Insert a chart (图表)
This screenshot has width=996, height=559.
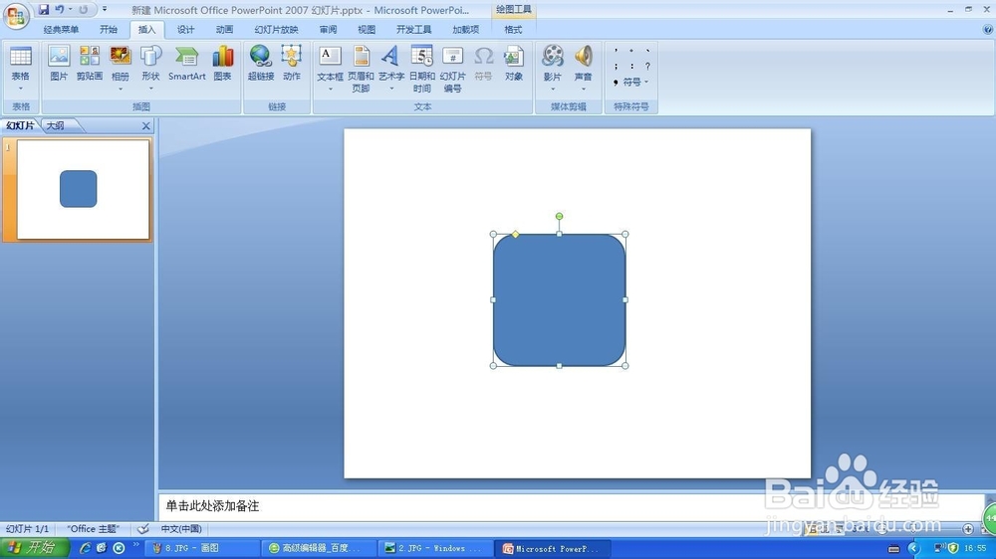(x=222, y=64)
